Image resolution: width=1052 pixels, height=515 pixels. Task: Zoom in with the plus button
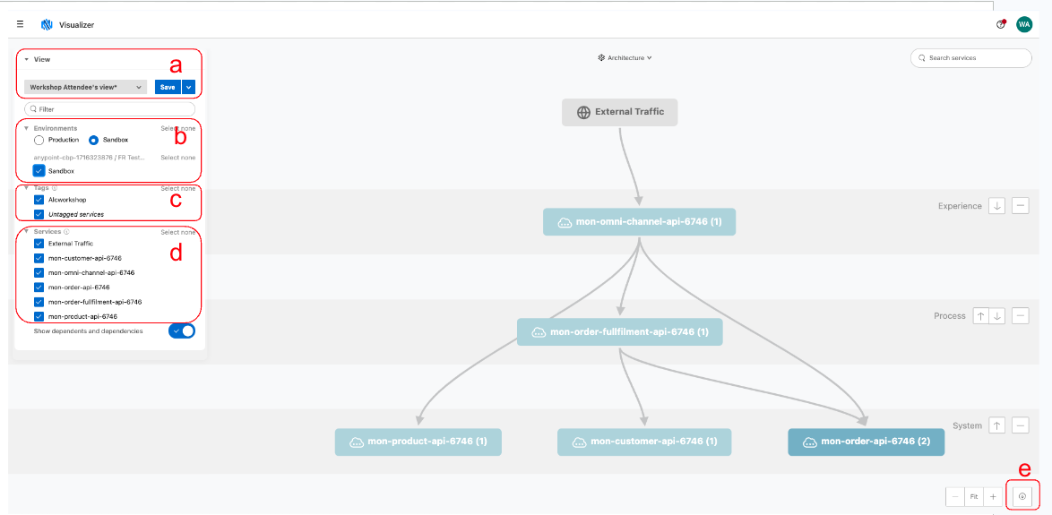(x=993, y=496)
